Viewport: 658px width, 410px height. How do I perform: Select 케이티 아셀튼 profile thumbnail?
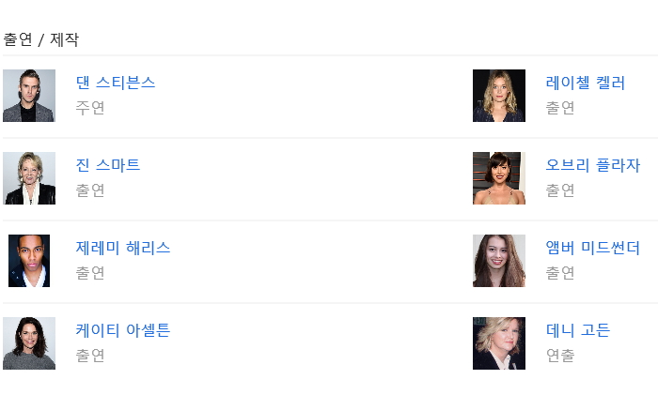pos(29,343)
